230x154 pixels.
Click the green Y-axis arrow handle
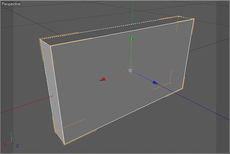[x=131, y=38]
